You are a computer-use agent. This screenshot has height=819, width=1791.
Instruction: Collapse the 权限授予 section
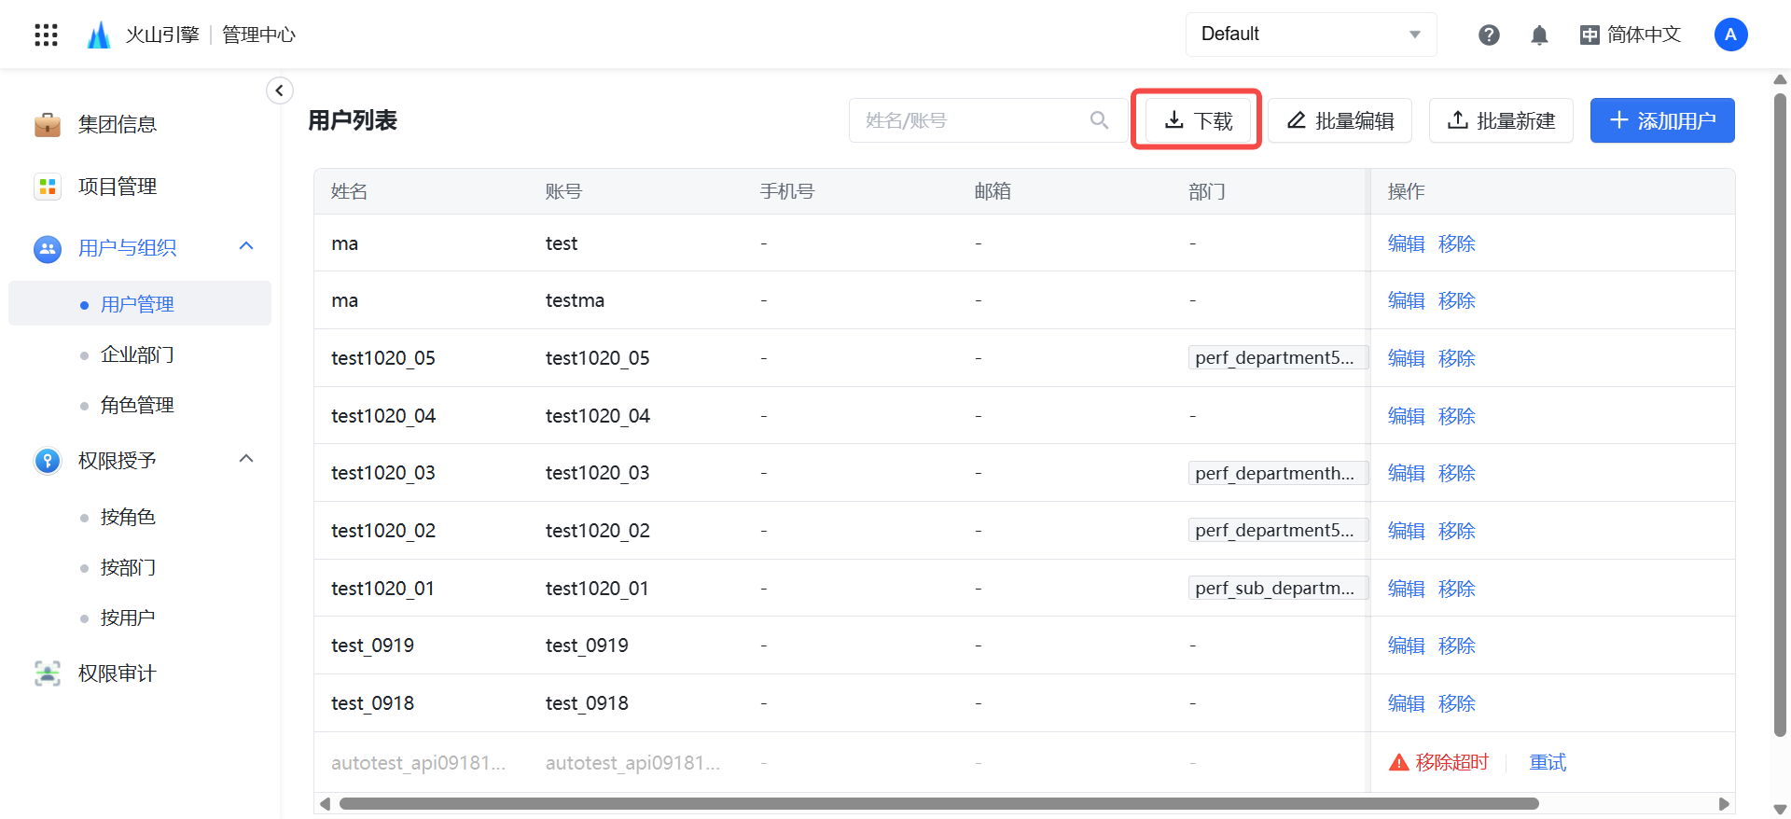246,459
